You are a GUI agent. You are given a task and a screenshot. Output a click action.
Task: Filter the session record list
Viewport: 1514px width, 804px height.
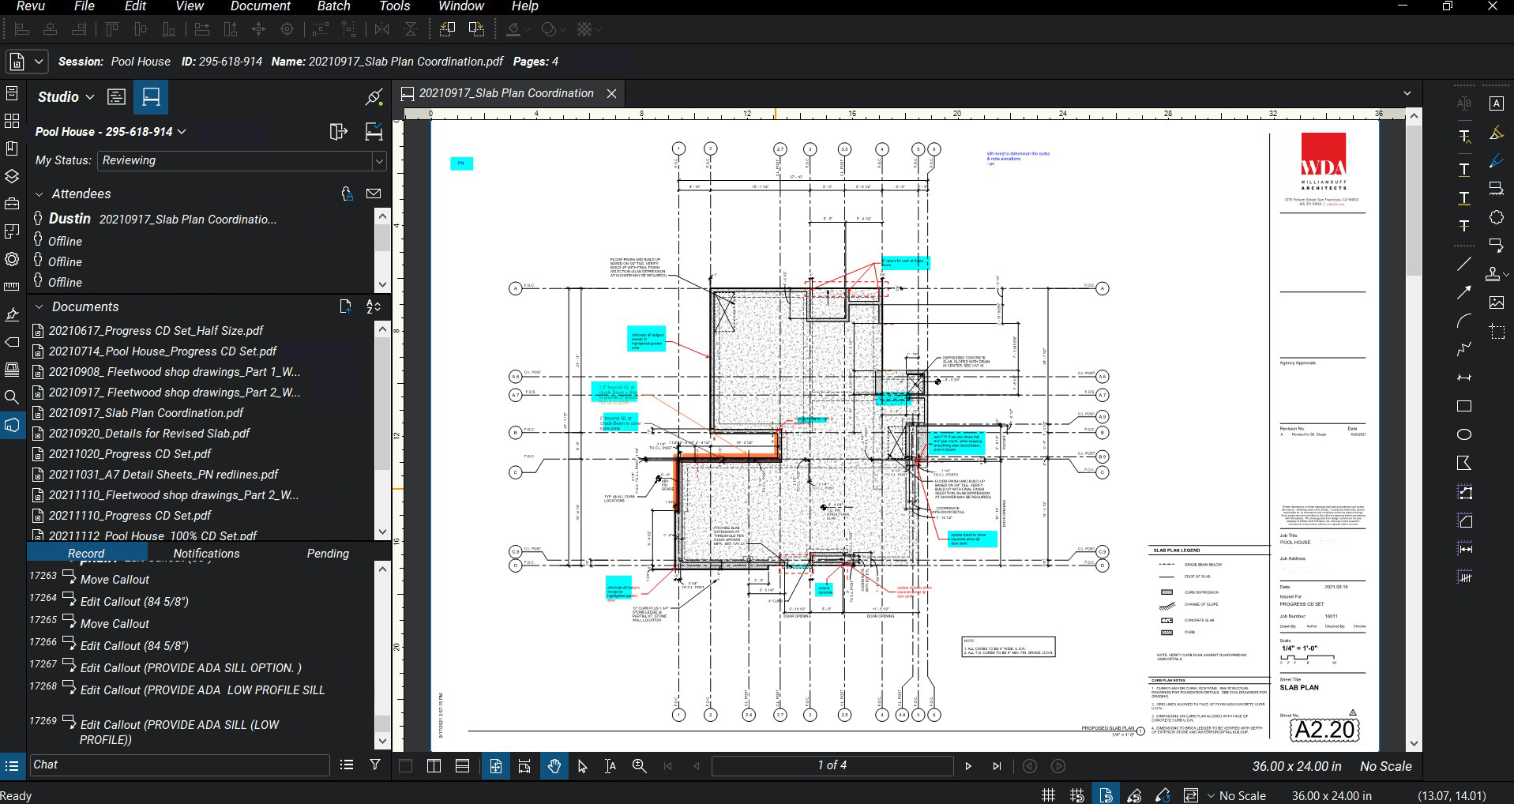point(375,765)
